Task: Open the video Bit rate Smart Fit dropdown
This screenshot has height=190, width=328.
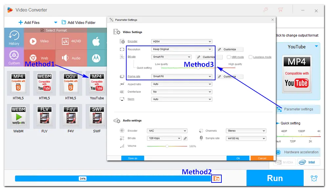Action: point(171,57)
